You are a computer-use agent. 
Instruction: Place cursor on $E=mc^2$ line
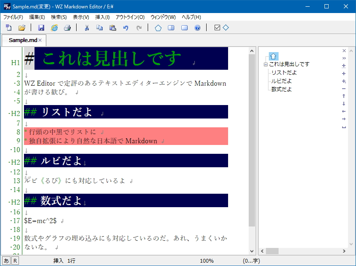[x=40, y=221]
